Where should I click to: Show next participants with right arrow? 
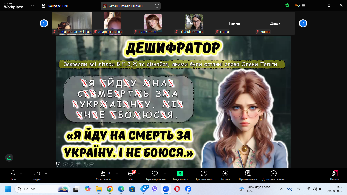[303, 23]
